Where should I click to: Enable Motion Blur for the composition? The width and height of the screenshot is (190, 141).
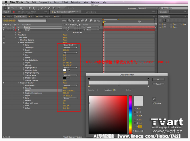(x=86, y=21)
